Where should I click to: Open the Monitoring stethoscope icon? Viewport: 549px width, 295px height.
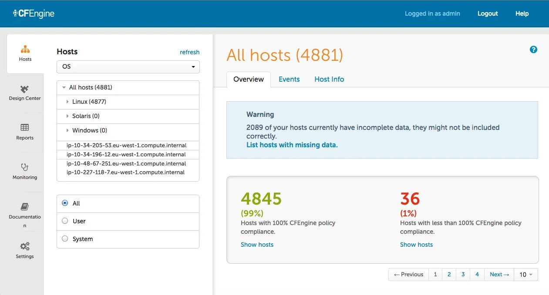tap(25, 167)
